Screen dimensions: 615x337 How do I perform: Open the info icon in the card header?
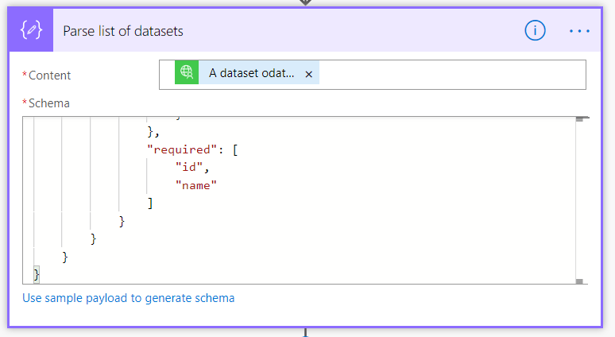536,31
